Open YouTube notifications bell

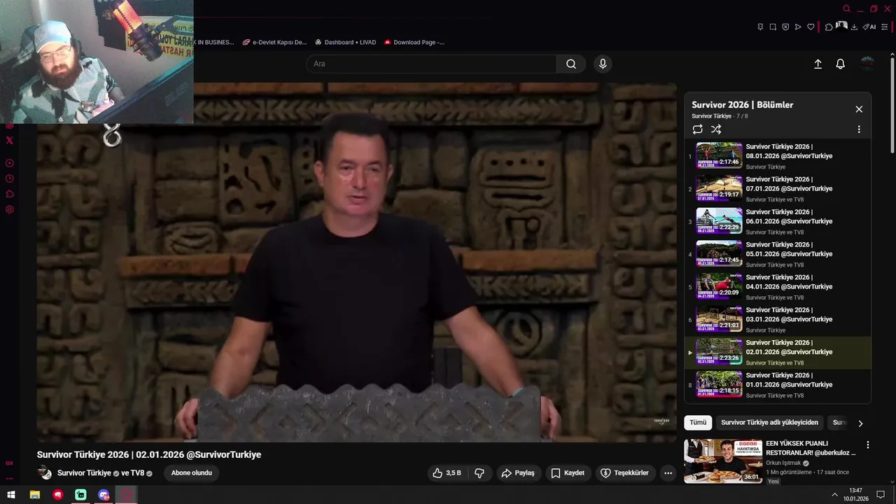point(841,64)
